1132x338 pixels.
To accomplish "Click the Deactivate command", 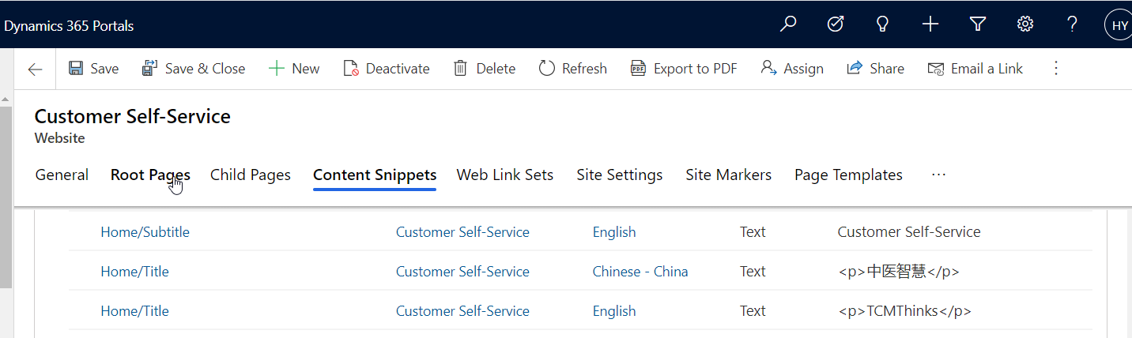I will click(x=387, y=69).
